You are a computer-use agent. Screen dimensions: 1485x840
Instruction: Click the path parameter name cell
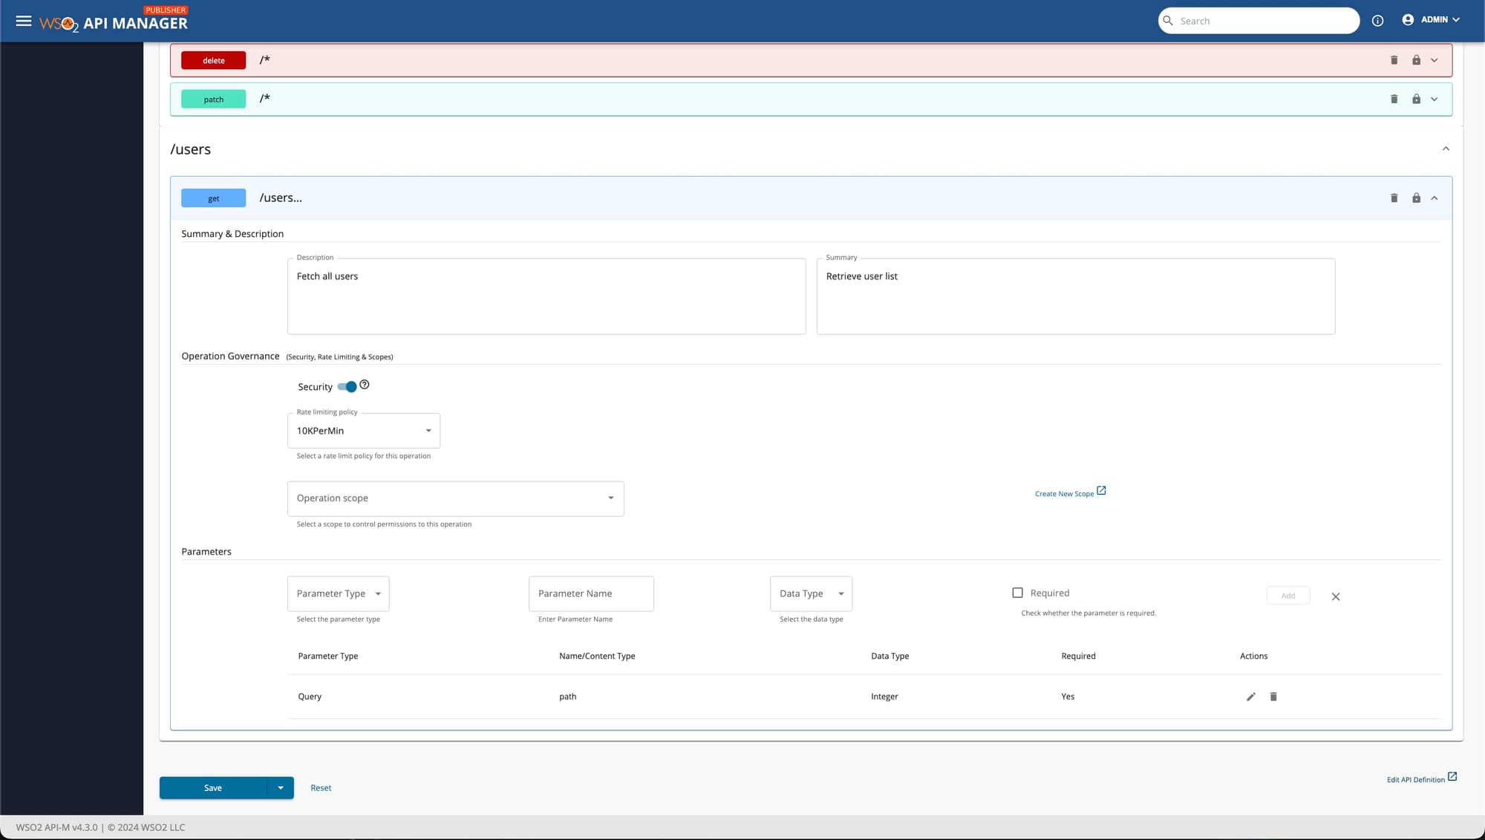[x=567, y=697]
